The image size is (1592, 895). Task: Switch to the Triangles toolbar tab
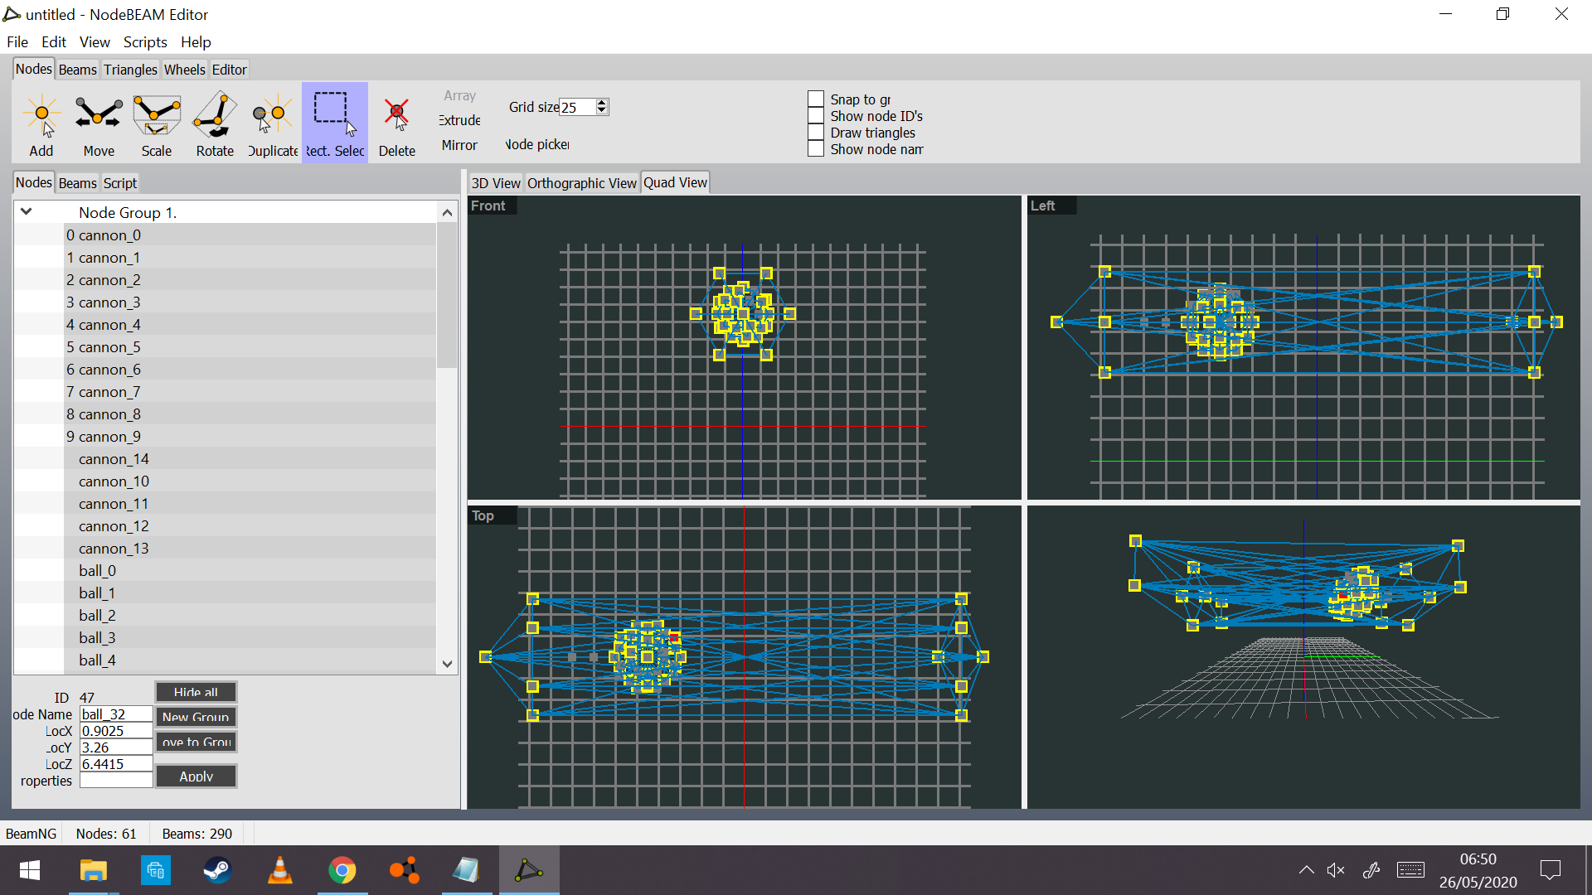coord(130,70)
